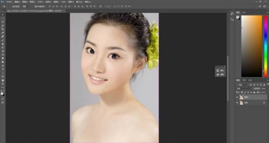Open the File menu

point(9,2)
